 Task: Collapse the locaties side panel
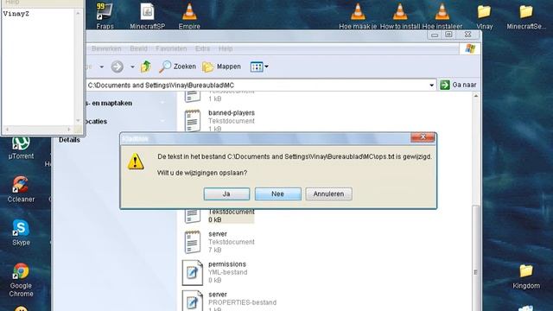pyautogui.click(x=162, y=121)
